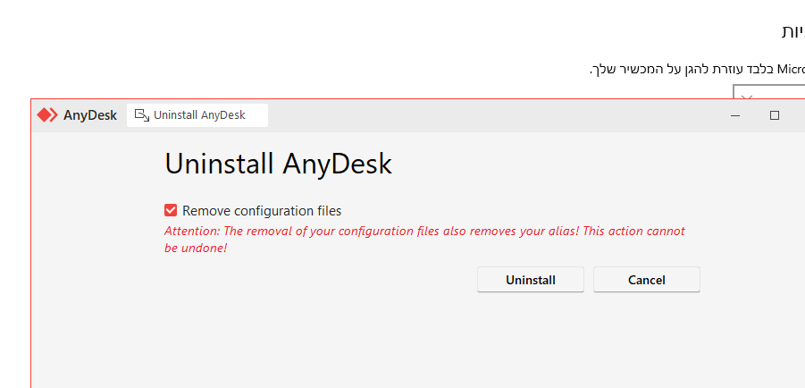Screen dimensions: 805x388
Task: Click the Hebrew heading at the top right
Action: click(x=792, y=31)
